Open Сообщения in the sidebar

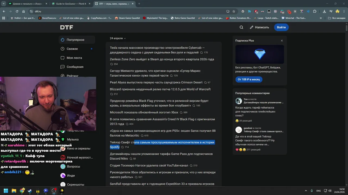[x=77, y=67]
